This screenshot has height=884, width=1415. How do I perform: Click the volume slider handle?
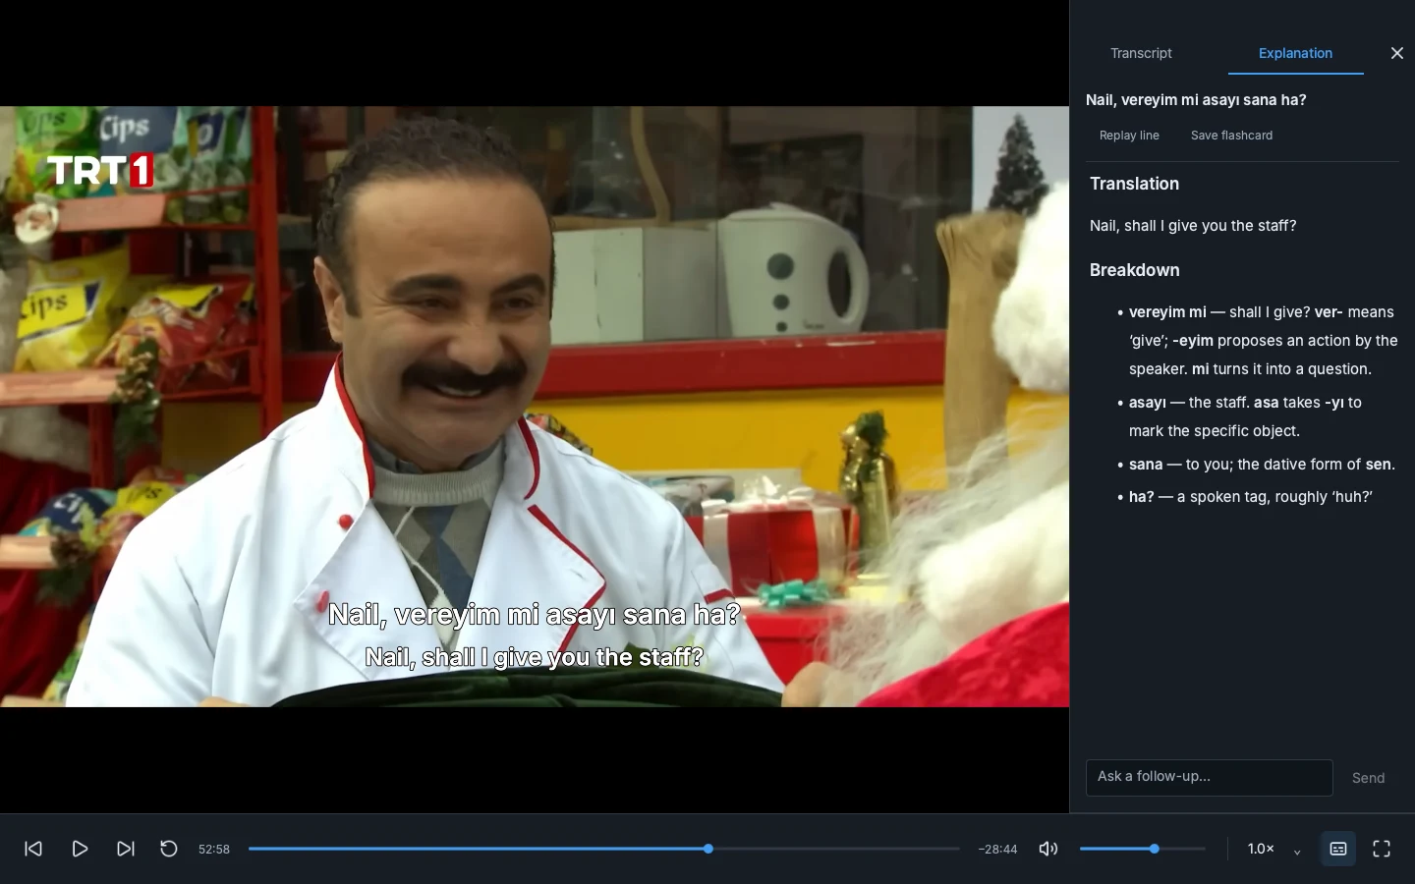(1155, 849)
